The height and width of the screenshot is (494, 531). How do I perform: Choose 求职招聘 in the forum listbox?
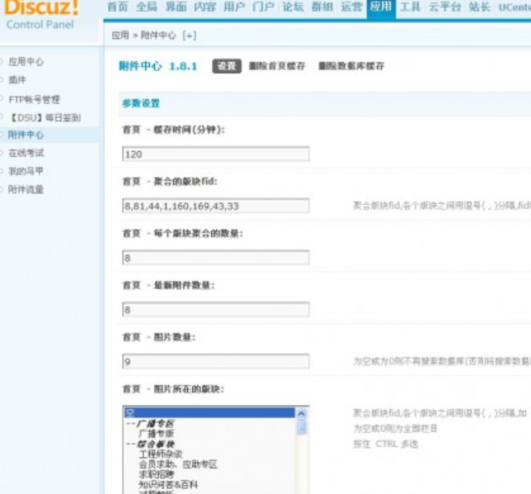(156, 475)
